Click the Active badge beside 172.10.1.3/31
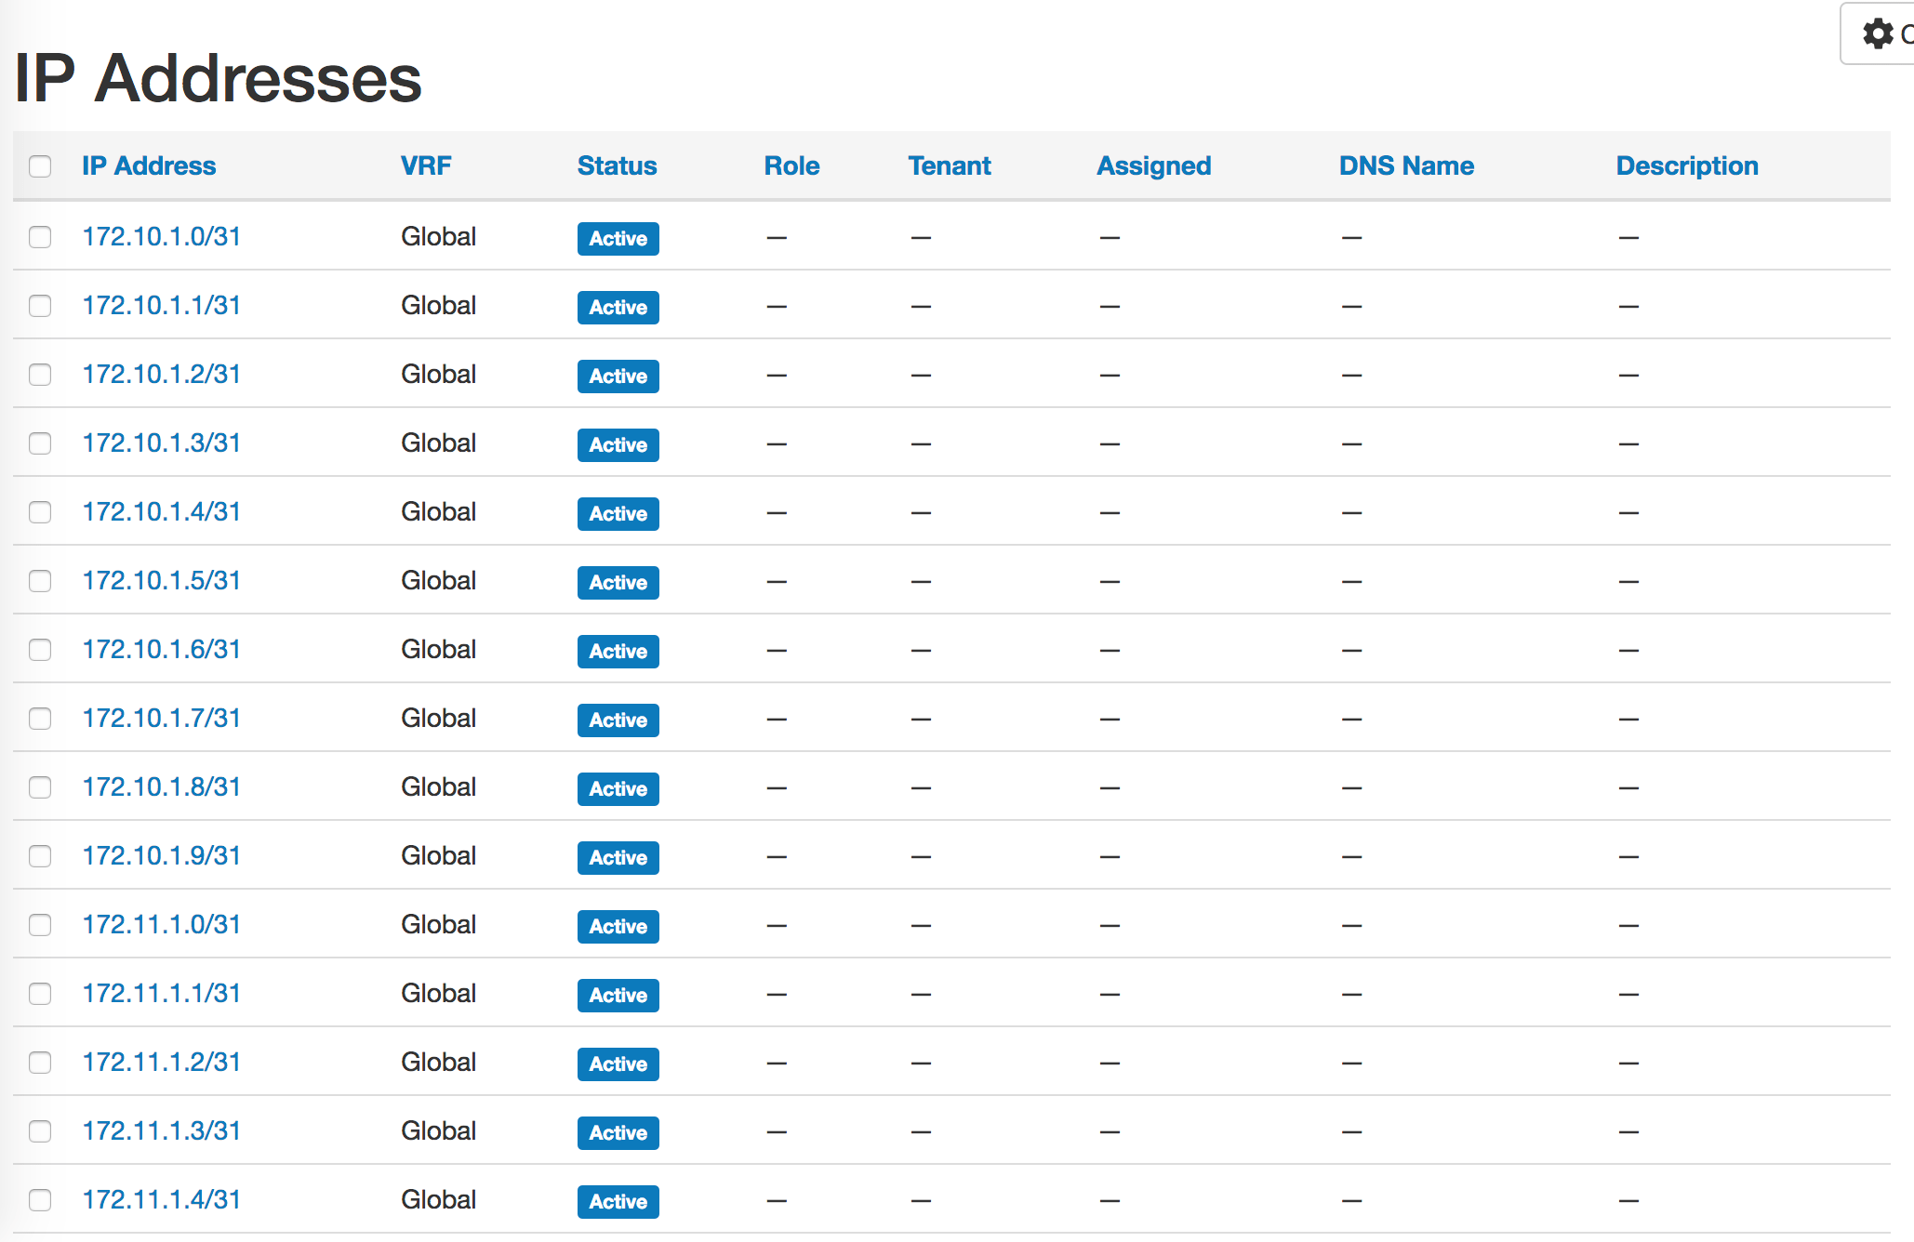Image resolution: width=1914 pixels, height=1242 pixels. 618,445
